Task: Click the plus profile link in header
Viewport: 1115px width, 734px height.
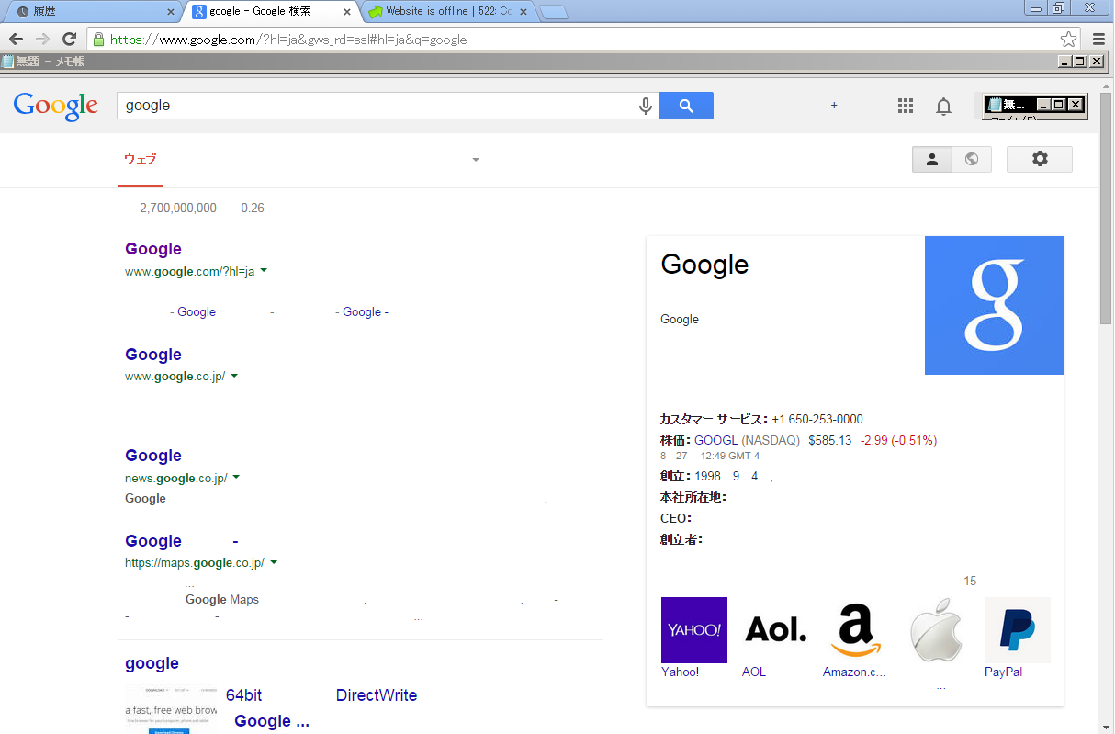Action: tap(834, 106)
